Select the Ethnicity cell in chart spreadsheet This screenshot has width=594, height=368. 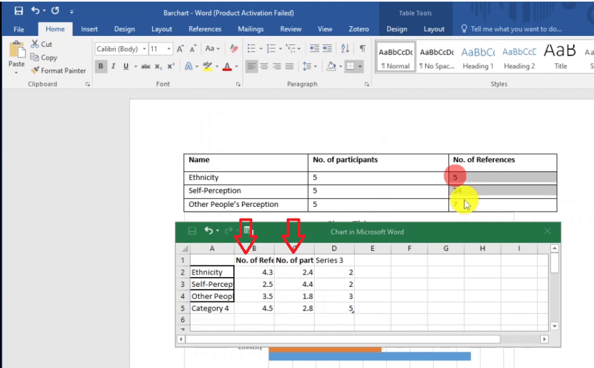pyautogui.click(x=212, y=272)
